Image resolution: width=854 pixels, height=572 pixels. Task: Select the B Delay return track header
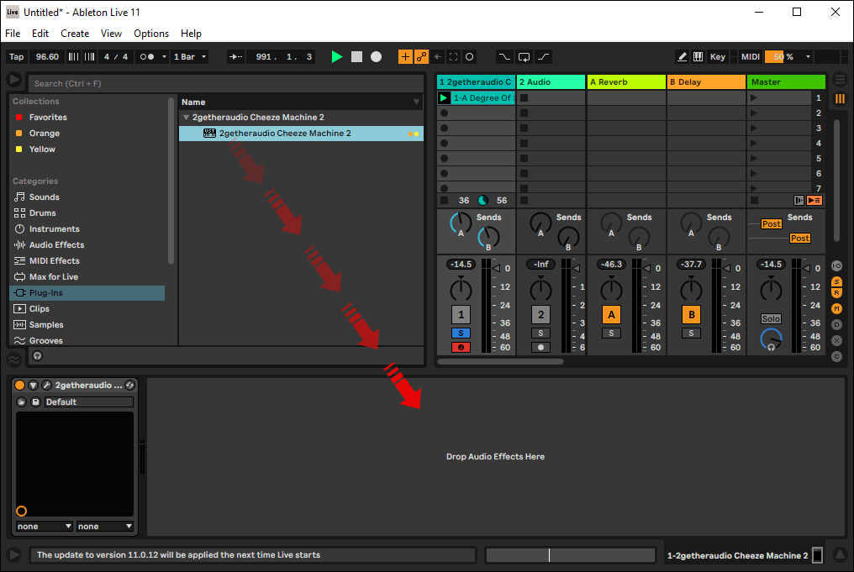tap(706, 81)
